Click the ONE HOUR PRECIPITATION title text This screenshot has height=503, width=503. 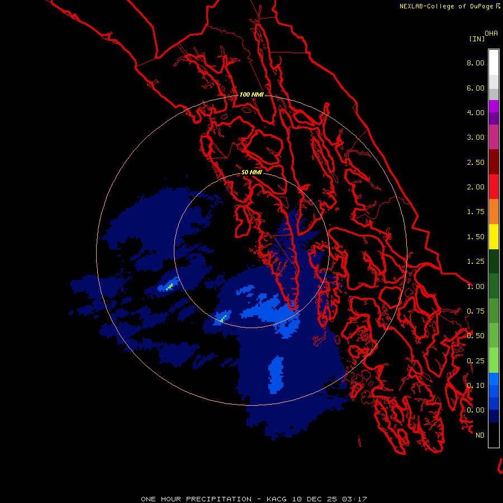point(196,499)
